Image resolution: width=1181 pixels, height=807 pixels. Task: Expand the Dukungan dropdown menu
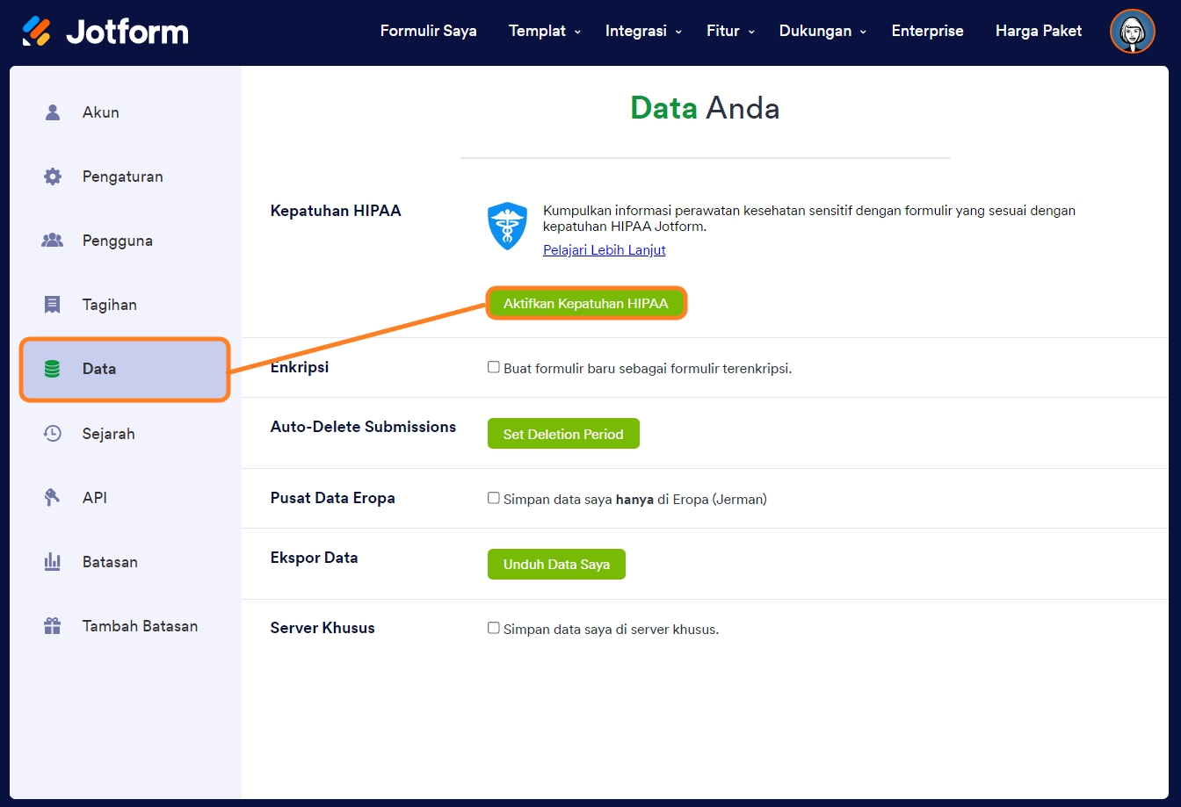tap(822, 31)
